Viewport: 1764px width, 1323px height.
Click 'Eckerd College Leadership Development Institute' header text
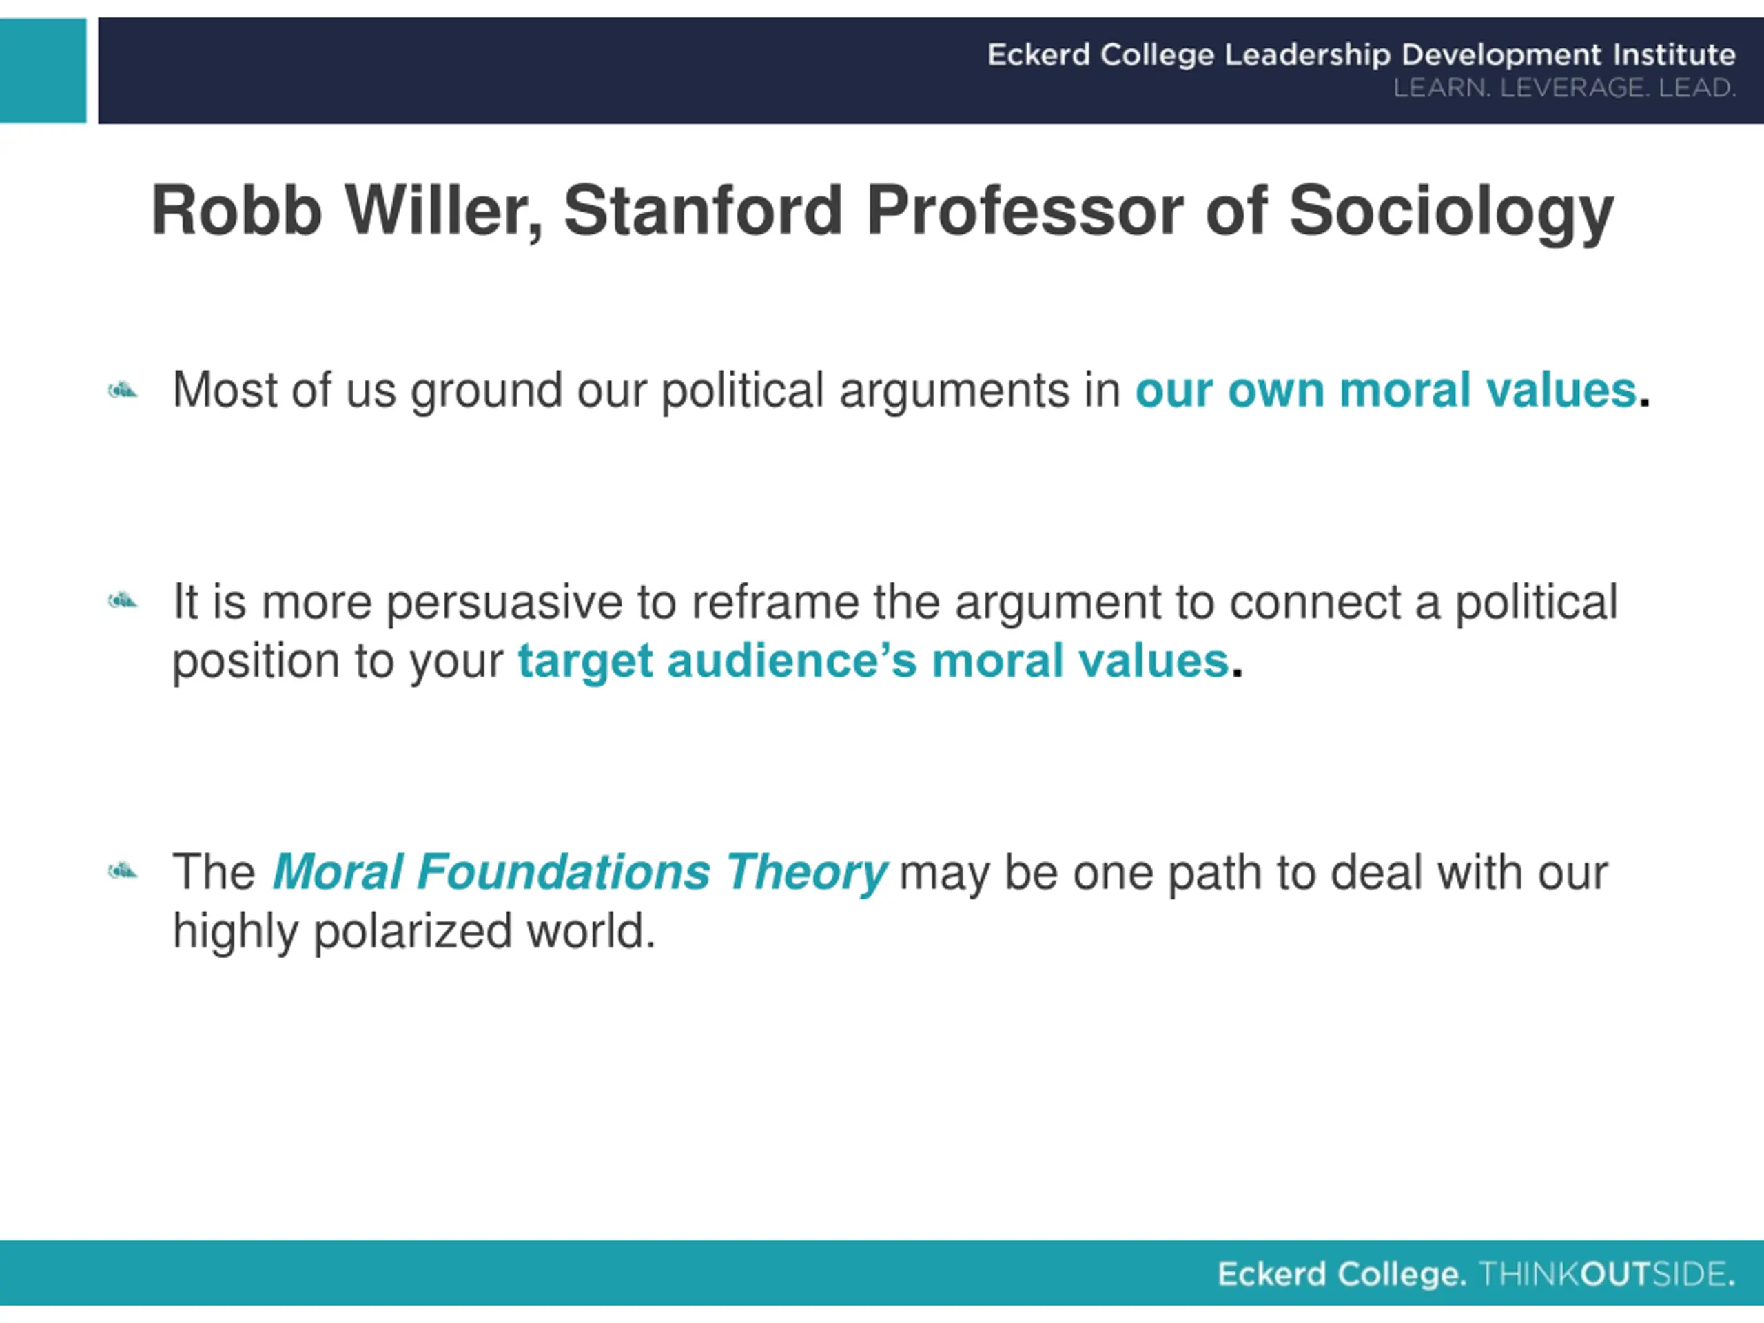(x=1362, y=54)
